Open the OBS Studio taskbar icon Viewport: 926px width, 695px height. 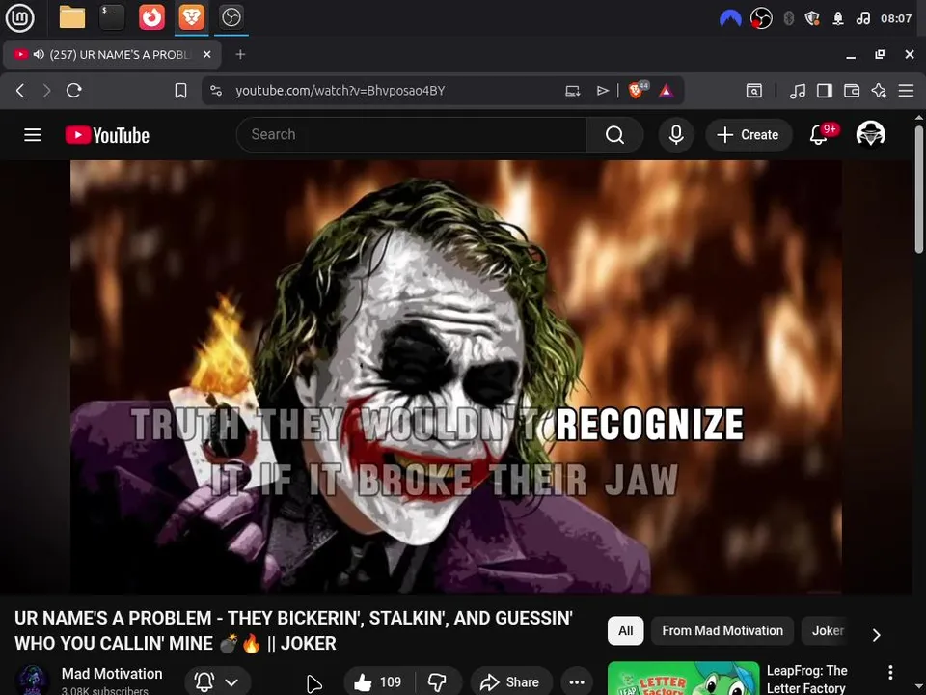point(231,17)
